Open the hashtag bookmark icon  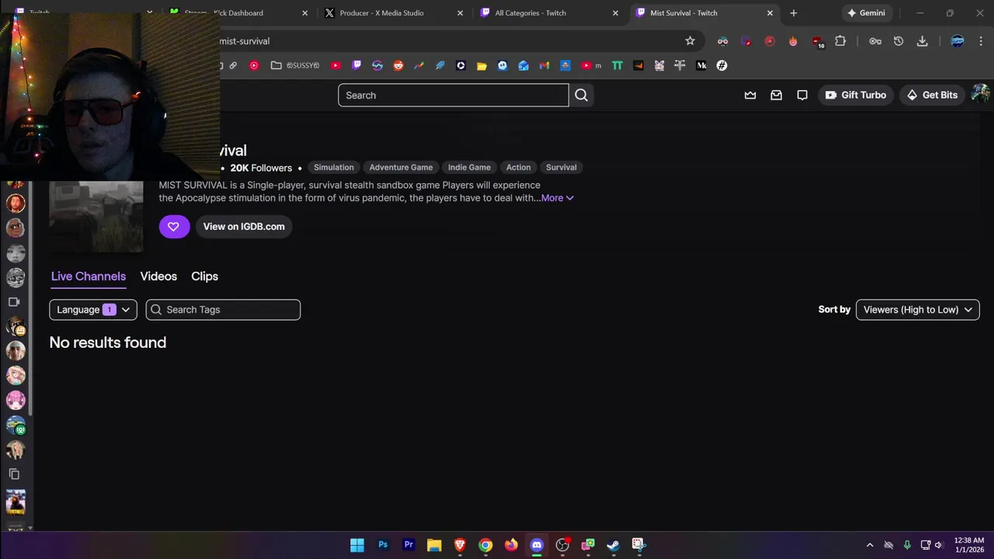tap(721, 66)
